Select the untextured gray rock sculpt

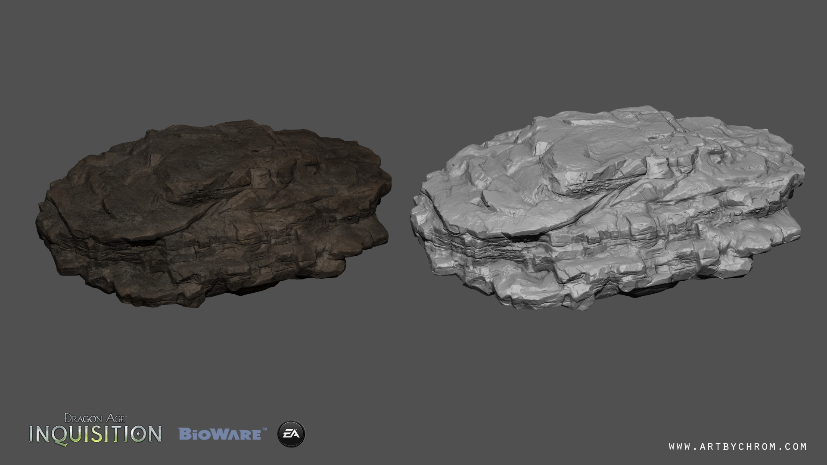point(607,208)
